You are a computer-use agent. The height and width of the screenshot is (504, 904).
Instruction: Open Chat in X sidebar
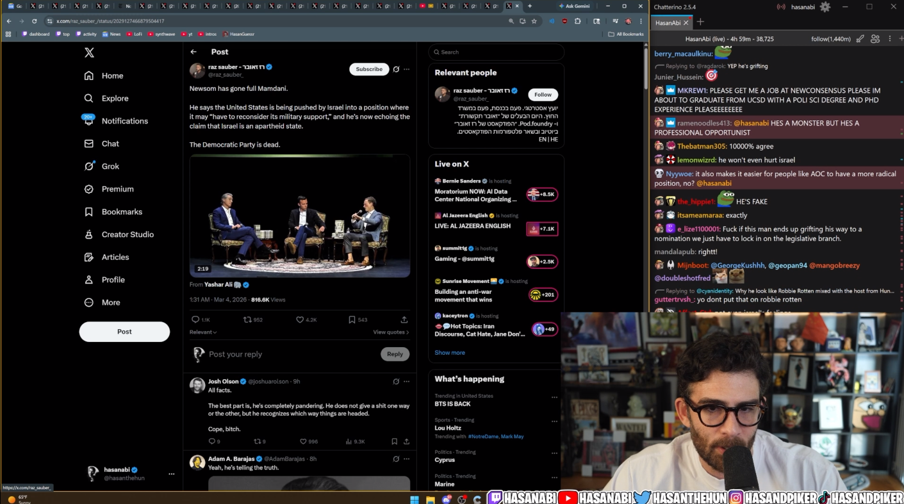click(101, 143)
